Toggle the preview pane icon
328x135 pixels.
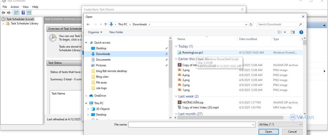coord(292,32)
